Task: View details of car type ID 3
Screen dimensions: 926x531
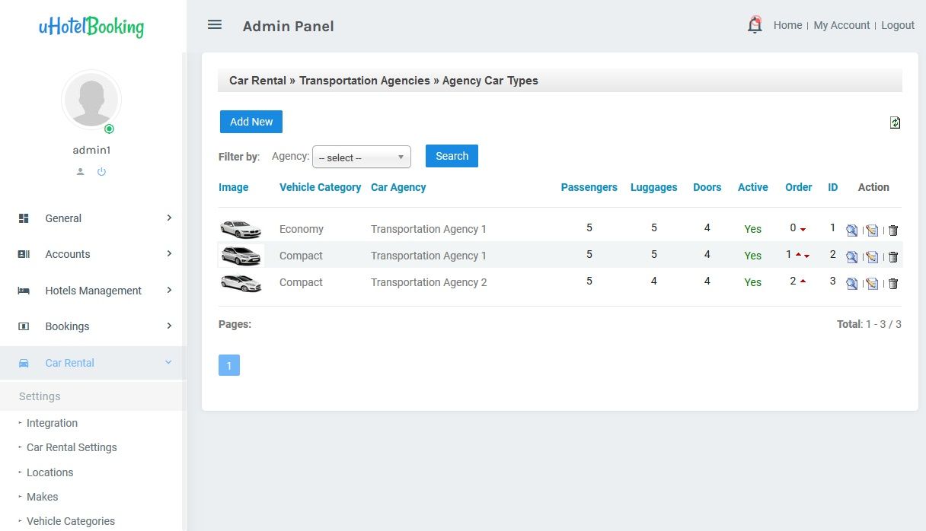Action: pyautogui.click(x=851, y=284)
